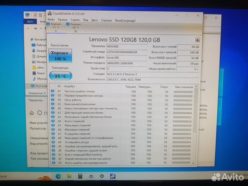This screenshot has height=186, width=248.
Task: Click the scroll up arrow of attribute list
Action: (196, 87)
